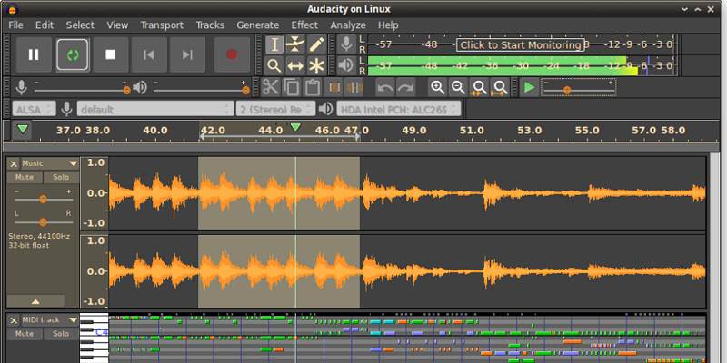The height and width of the screenshot is (363, 727).
Task: Solo the MIDI track
Action: (x=61, y=334)
